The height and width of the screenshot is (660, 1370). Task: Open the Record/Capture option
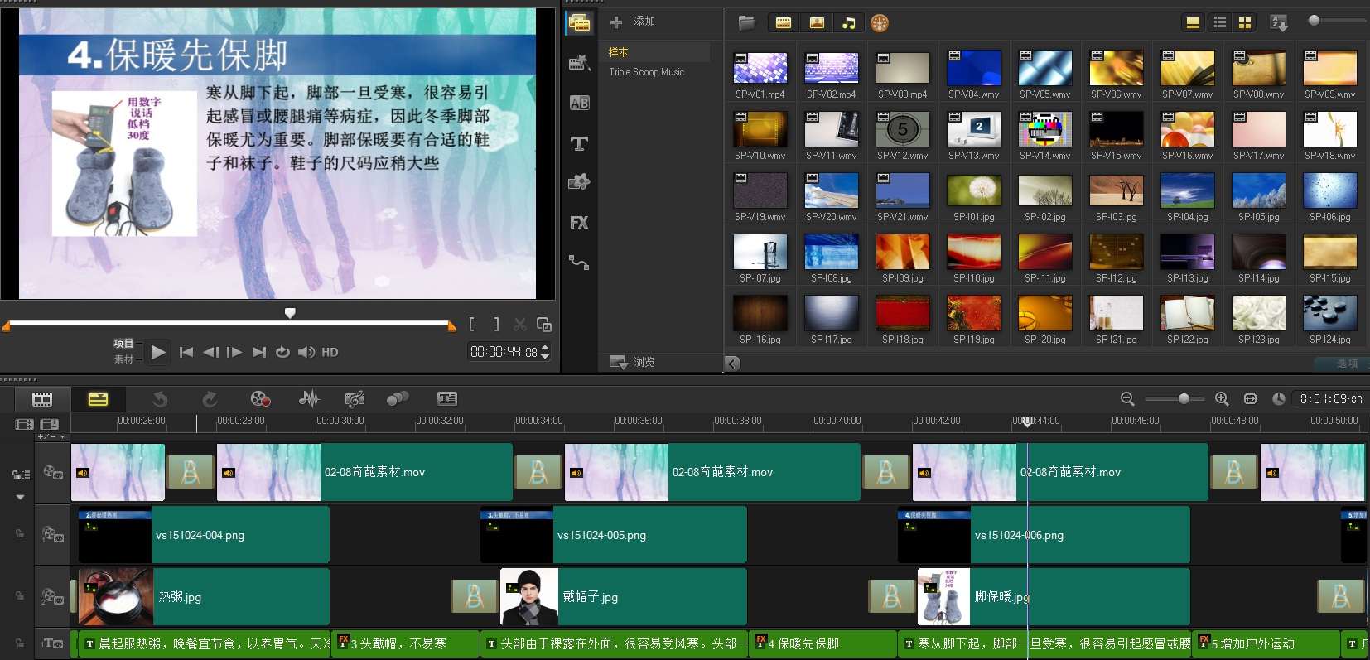(260, 399)
